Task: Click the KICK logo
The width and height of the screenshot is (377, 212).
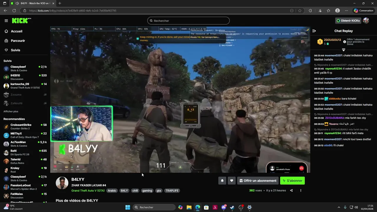Action: click(x=21, y=21)
